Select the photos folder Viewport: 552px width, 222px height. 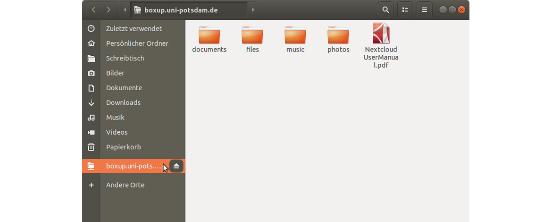coord(338,39)
